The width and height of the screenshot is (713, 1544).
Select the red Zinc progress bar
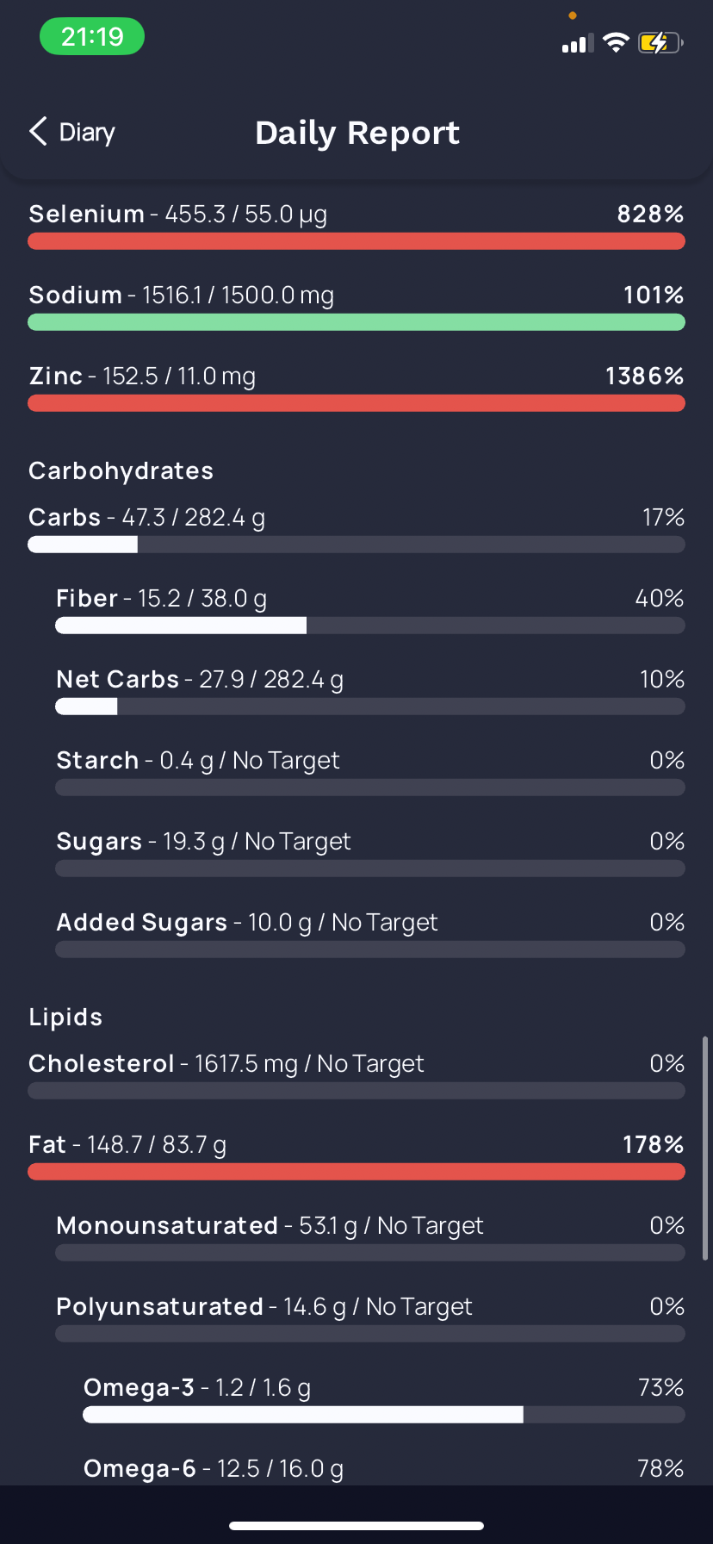[x=356, y=403]
